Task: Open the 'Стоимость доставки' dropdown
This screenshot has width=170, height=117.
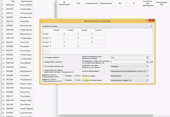Action: 97,26
